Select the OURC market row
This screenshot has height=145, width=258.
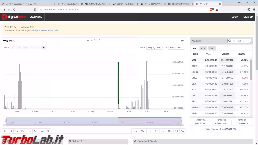coord(220,72)
